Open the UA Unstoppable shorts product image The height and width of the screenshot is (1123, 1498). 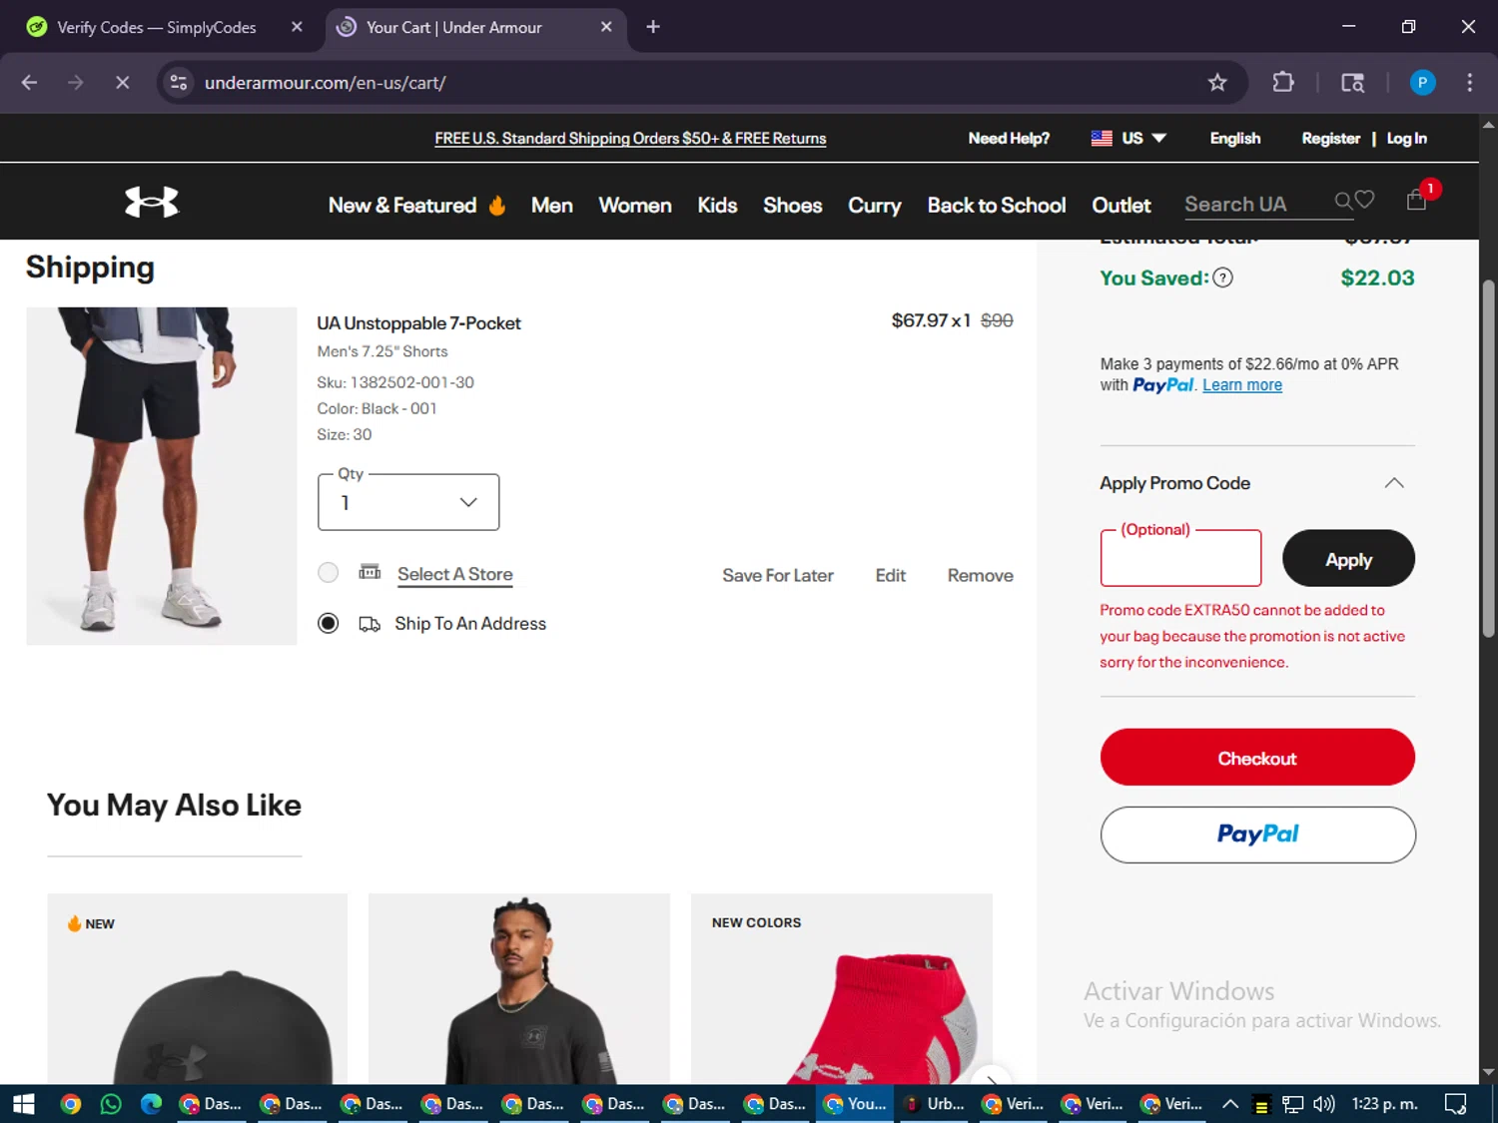162,476
